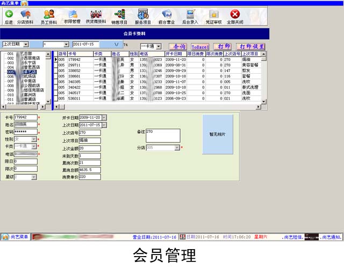Click the 后退 back icon
Screen dimensions: 344x269
[9, 16]
